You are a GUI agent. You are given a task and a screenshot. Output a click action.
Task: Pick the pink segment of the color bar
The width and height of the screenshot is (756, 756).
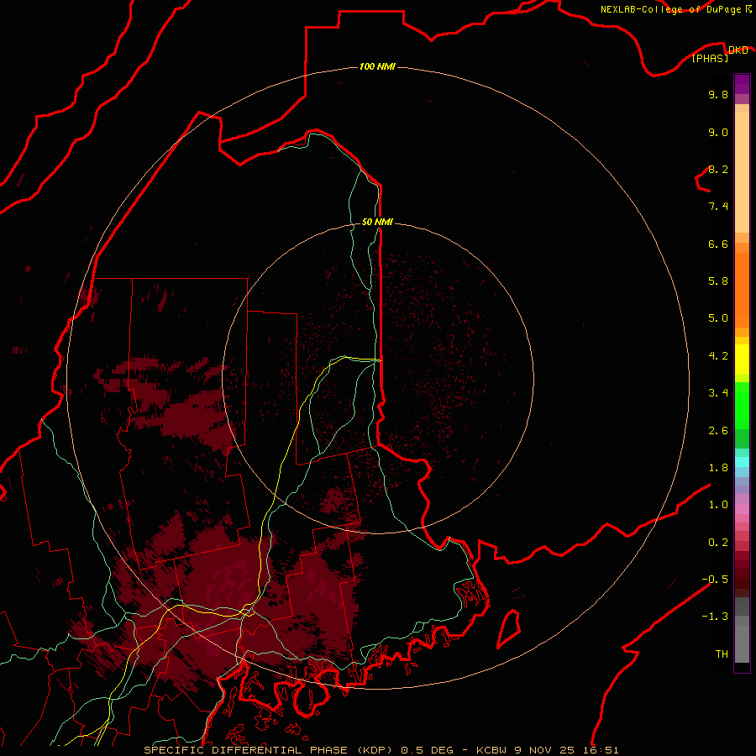pyautogui.click(x=742, y=509)
